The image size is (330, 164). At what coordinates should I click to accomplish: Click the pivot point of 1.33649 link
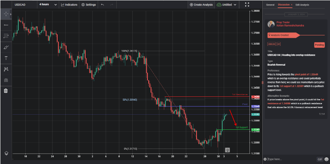(306, 75)
